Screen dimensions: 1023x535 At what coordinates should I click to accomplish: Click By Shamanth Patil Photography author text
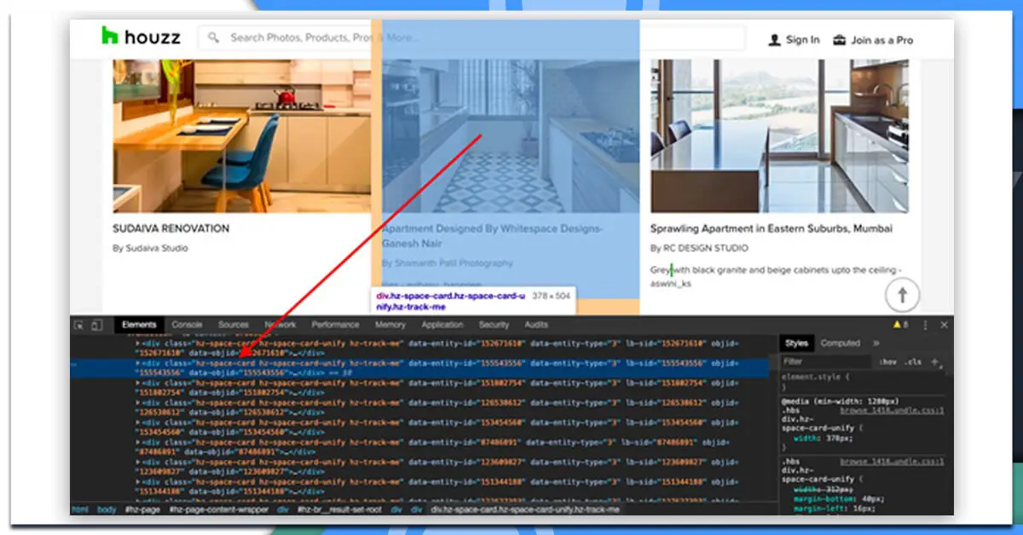[x=448, y=263]
